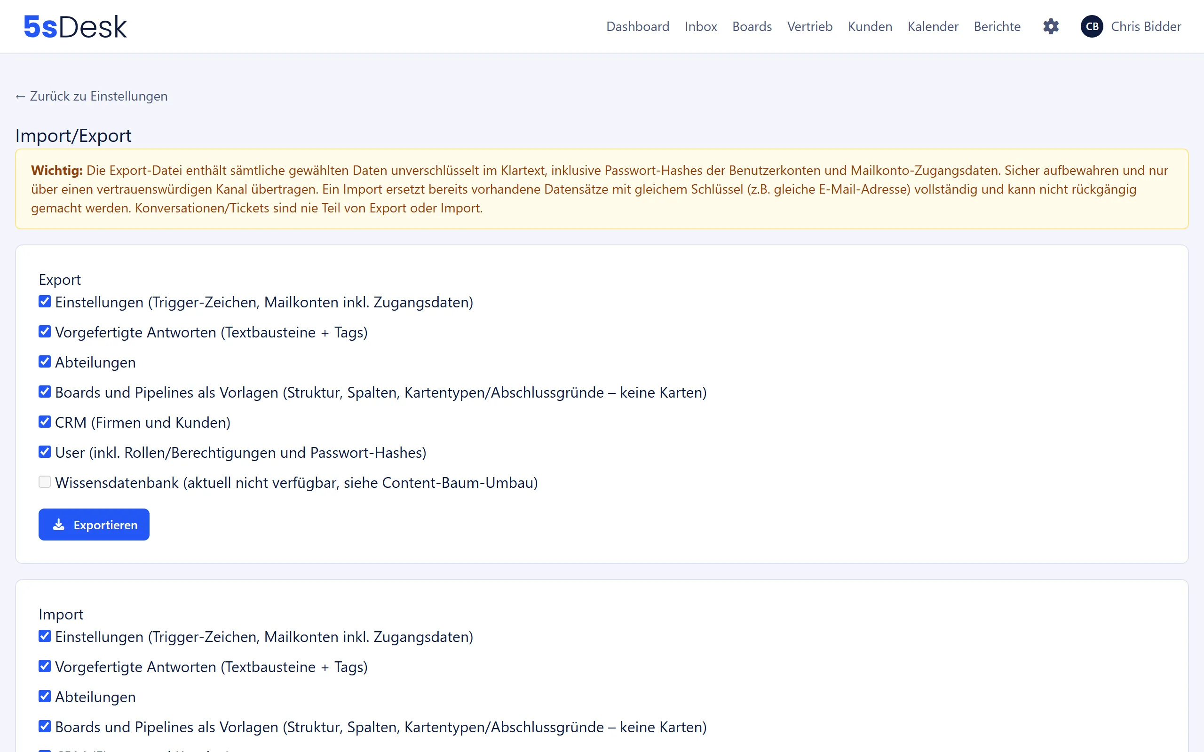1204x752 pixels.
Task: Click the bold 'Wichtig:' warning label
Action: pyautogui.click(x=57, y=171)
